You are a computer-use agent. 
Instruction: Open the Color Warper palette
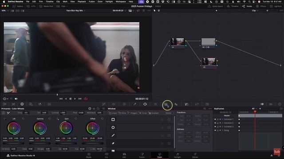pos(114,104)
